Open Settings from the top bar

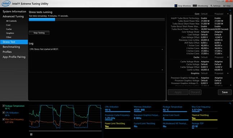click(x=215, y=6)
